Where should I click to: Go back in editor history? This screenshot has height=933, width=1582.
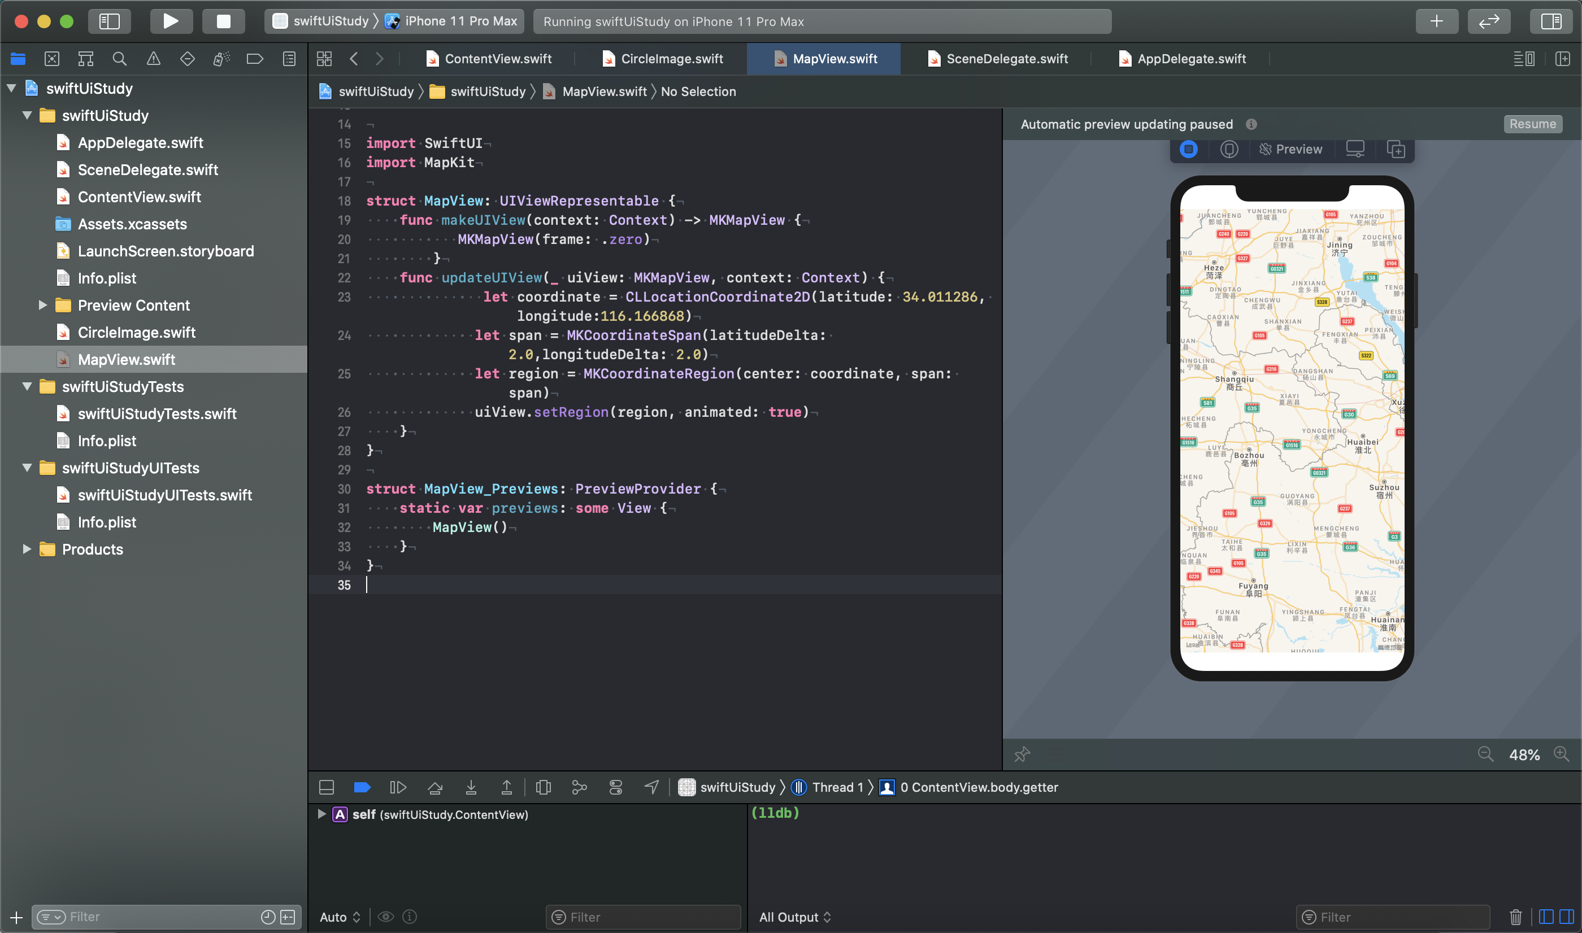[354, 59]
